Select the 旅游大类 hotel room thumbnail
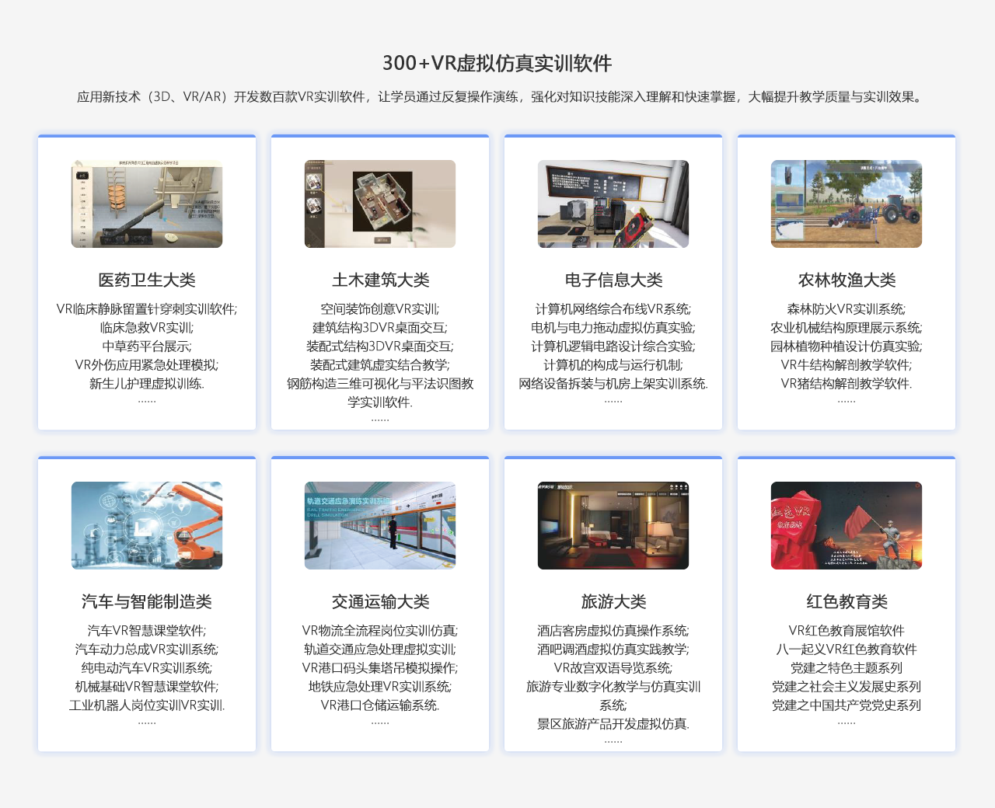The height and width of the screenshot is (808, 995). click(613, 525)
